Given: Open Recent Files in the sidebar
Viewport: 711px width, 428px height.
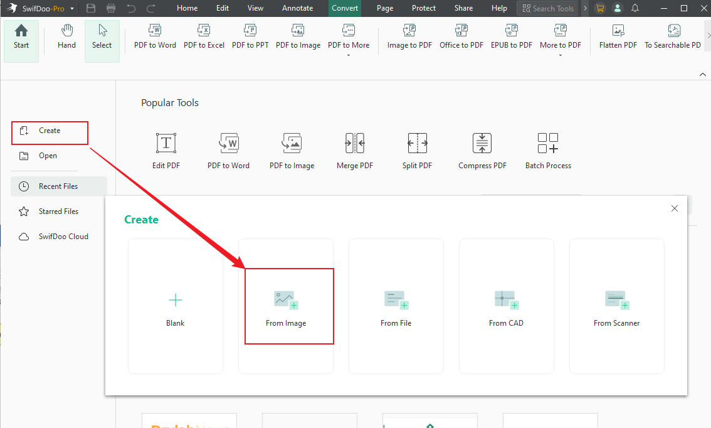Looking at the screenshot, I should point(56,186).
